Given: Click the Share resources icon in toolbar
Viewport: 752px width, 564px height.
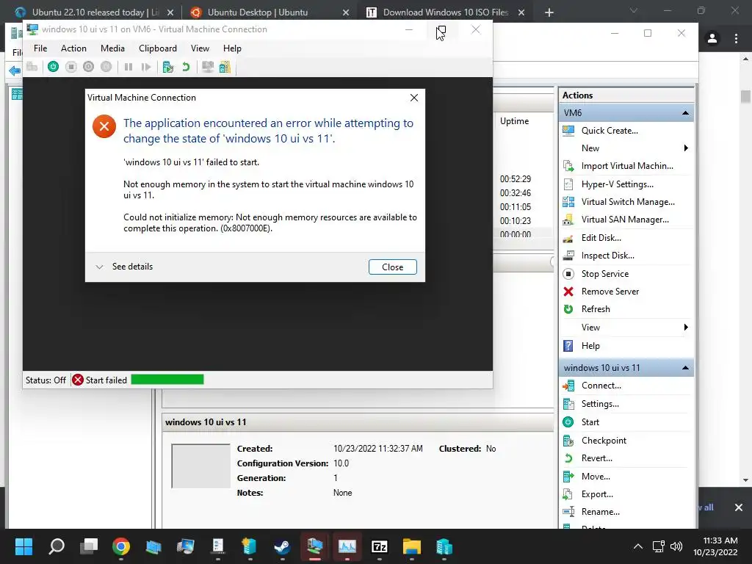Looking at the screenshot, I should (x=225, y=67).
